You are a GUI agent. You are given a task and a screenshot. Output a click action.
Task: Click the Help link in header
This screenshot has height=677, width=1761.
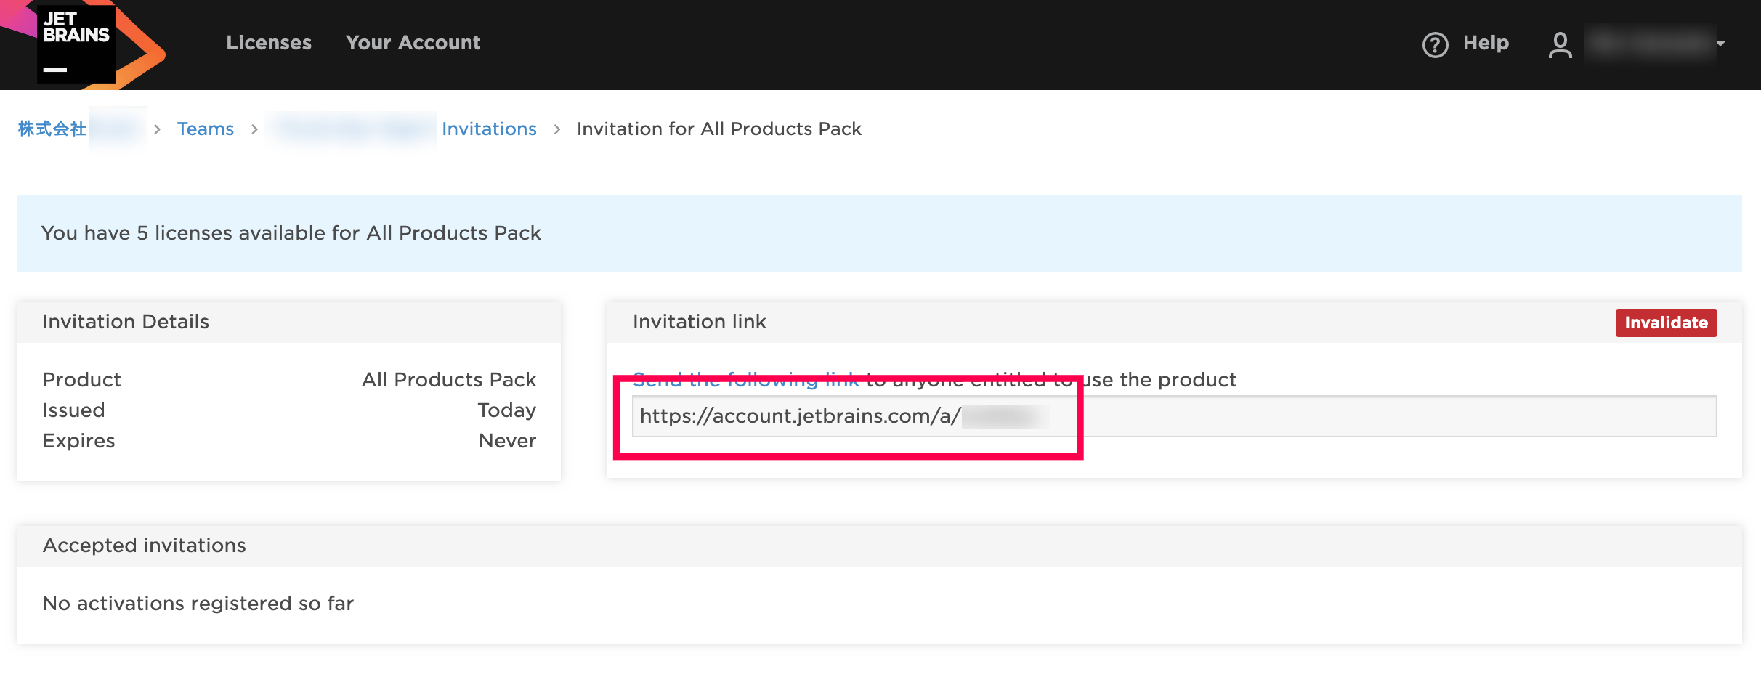pyautogui.click(x=1486, y=43)
